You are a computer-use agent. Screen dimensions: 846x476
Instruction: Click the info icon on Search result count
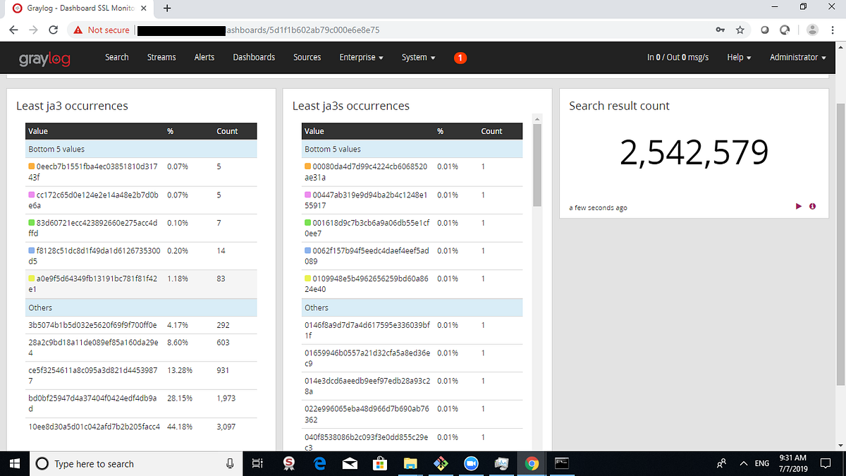click(x=813, y=206)
